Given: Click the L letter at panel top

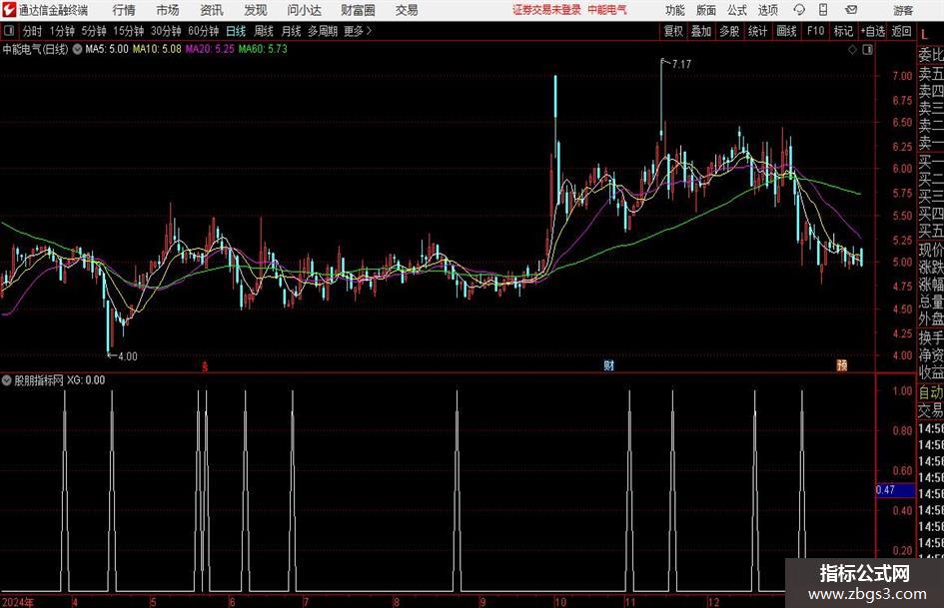Looking at the screenshot, I should (x=924, y=36).
